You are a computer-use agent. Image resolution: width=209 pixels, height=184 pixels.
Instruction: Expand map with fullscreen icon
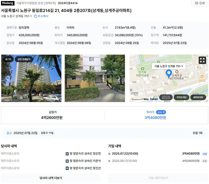point(202,60)
